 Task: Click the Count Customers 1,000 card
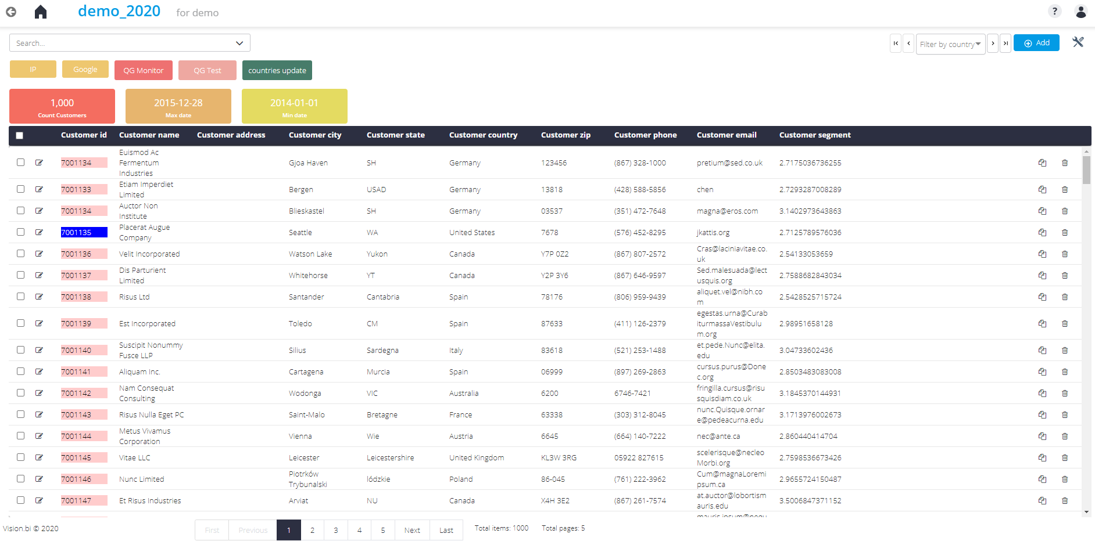tap(62, 106)
